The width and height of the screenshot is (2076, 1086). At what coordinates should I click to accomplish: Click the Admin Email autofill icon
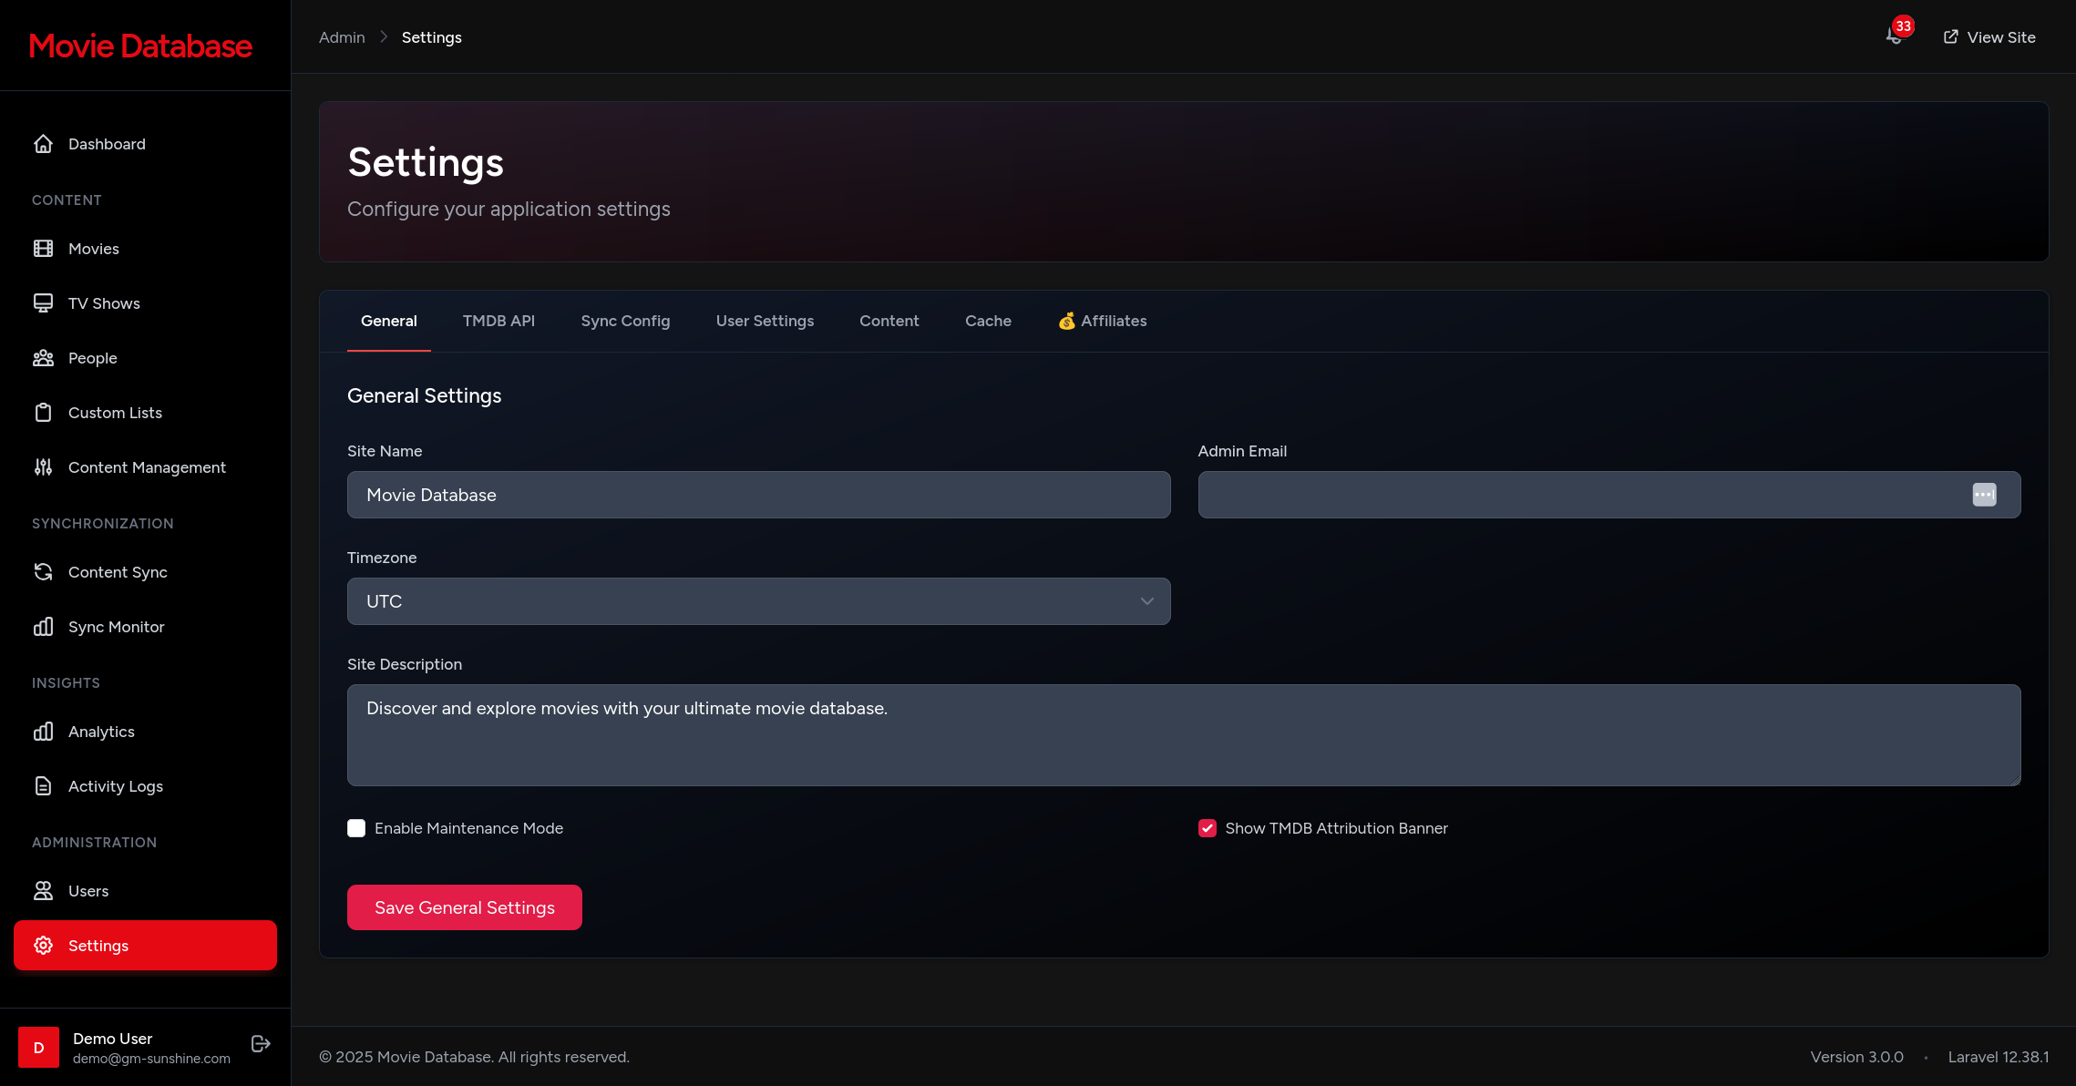pyautogui.click(x=1984, y=495)
